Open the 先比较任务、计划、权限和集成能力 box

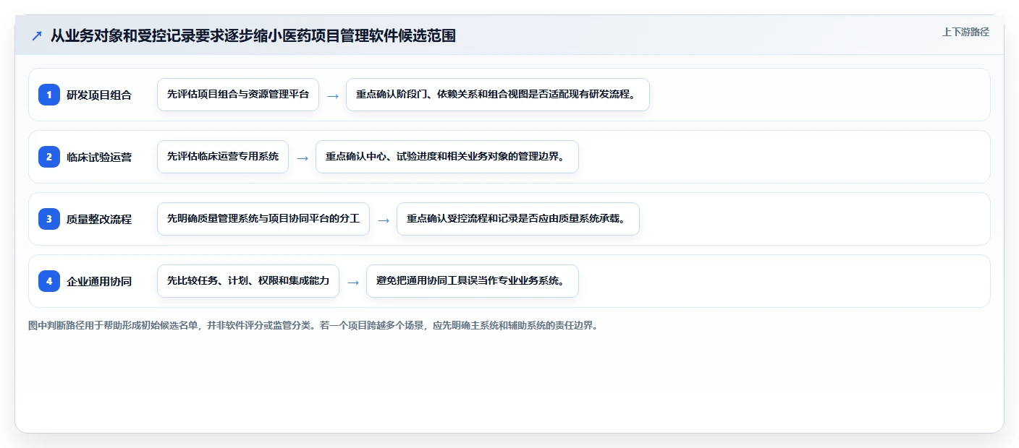(x=248, y=281)
